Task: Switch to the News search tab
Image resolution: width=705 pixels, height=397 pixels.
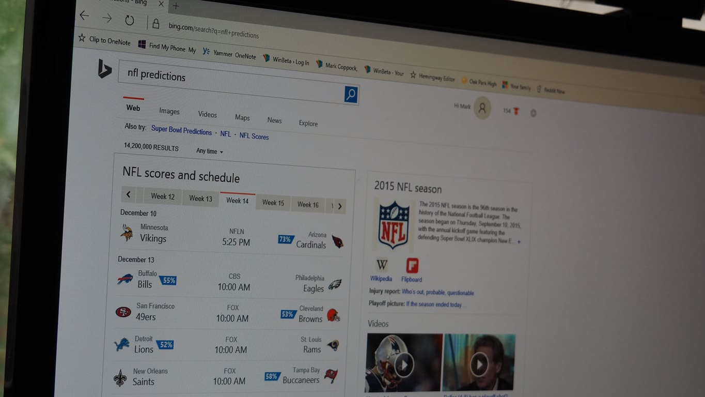Action: 274,120
